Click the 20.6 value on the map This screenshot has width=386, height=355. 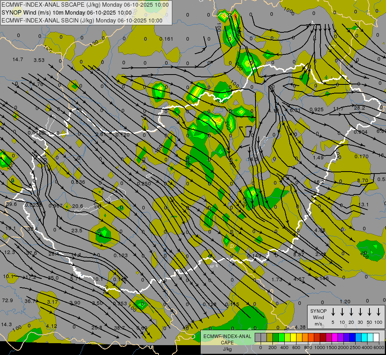coord(78,206)
